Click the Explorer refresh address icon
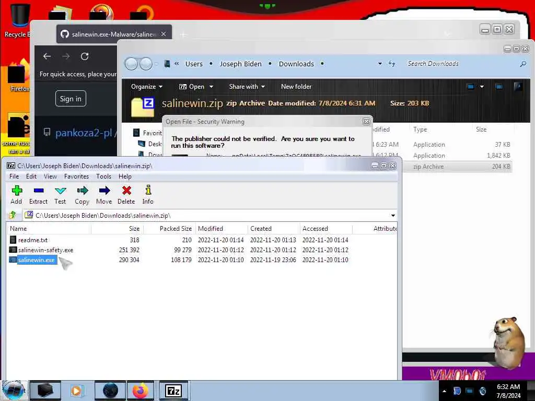Image resolution: width=535 pixels, height=401 pixels. tap(392, 64)
